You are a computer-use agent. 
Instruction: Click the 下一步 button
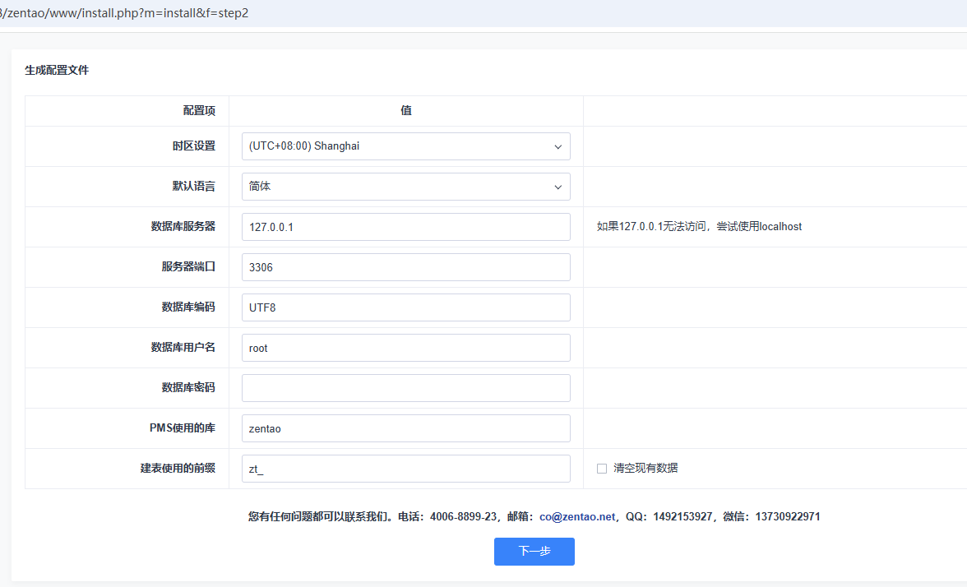click(534, 552)
